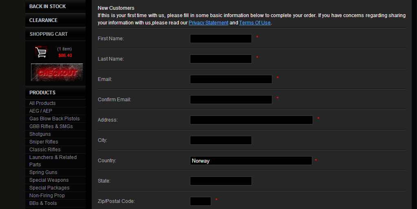Click into the City input box
The image size is (417, 209).
click(221, 140)
